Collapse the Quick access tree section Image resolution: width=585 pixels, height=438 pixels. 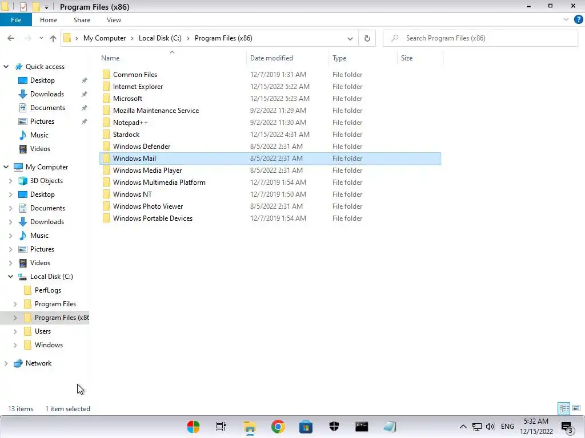coord(6,67)
